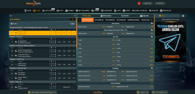This screenshot has height=94, width=195.
Task: Open the CASINO section
Action: [x=69, y=11]
